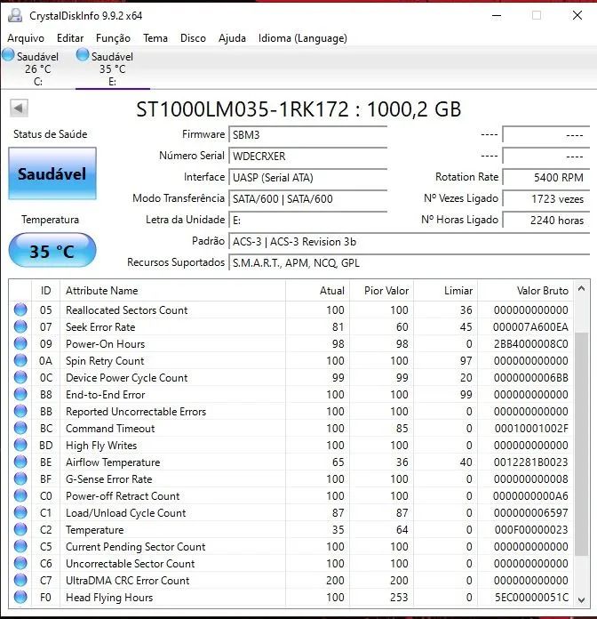Click the Valor Bruto column header
Screen dimensions: 597x619
(525, 291)
